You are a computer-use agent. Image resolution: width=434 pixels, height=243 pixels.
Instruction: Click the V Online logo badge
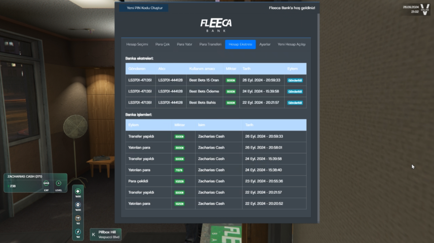[x=425, y=9]
